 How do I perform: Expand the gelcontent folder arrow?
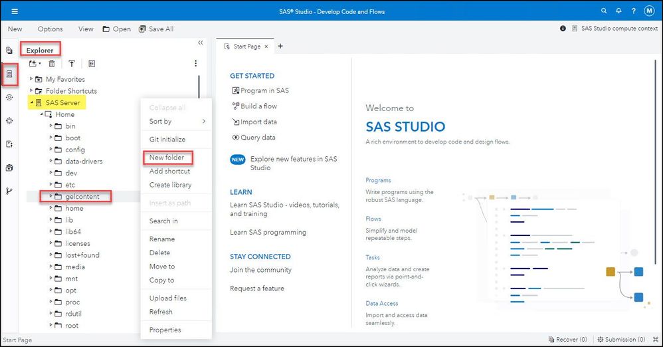50,197
